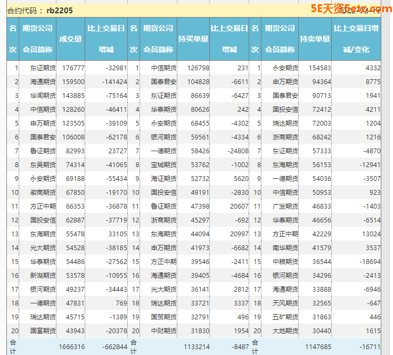Select the 大地期货 member cell

(x=285, y=331)
